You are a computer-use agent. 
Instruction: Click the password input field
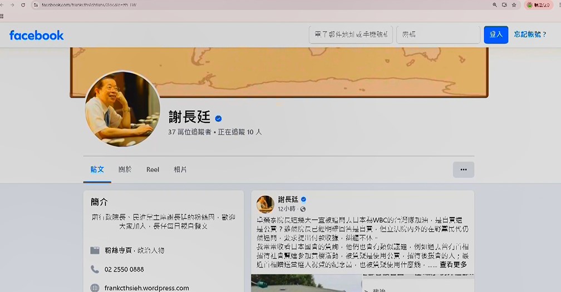(x=439, y=34)
